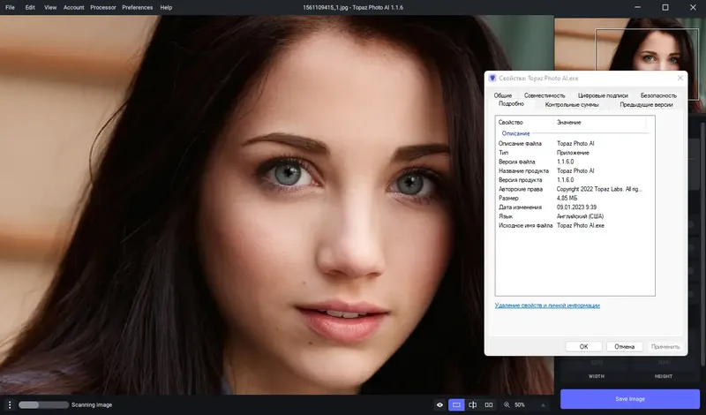Minimize the Topaz Photo AI window

[x=637, y=7]
